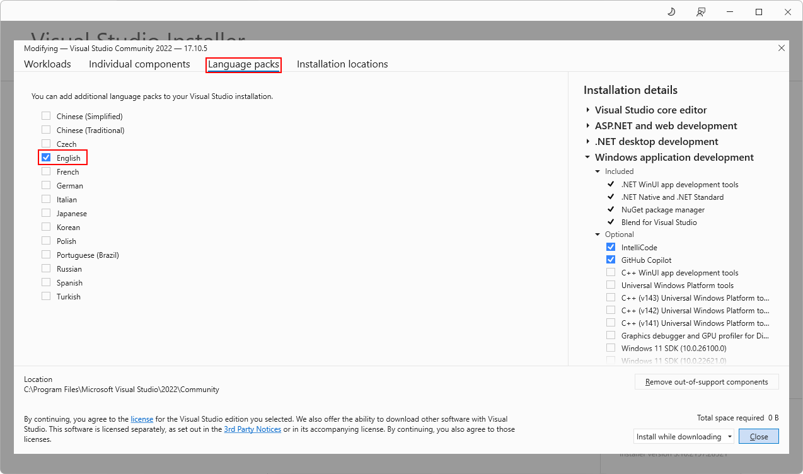This screenshot has height=474, width=803.
Task: Enable Windows 11 SDK (10.0.26100.0)
Action: coord(610,347)
